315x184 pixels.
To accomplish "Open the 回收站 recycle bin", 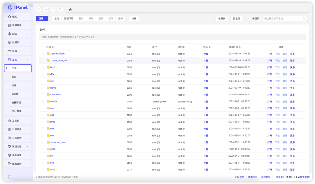I will (237, 18).
